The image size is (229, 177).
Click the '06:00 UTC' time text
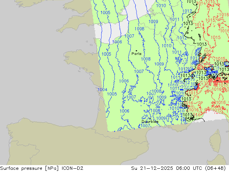click(189, 168)
